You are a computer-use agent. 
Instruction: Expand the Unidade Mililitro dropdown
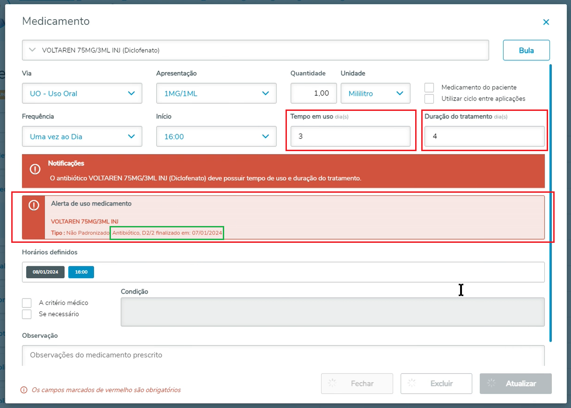coord(375,94)
